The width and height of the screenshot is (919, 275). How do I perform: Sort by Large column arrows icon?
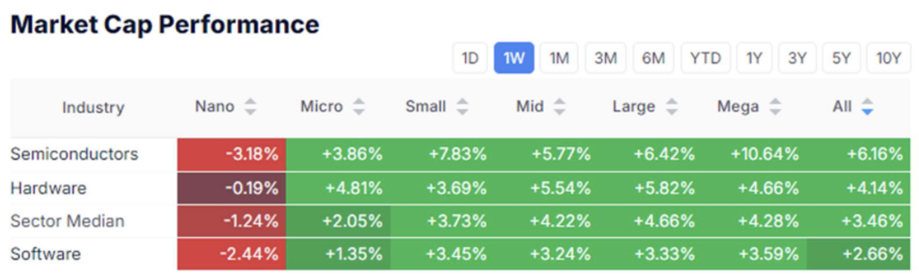pos(672,107)
